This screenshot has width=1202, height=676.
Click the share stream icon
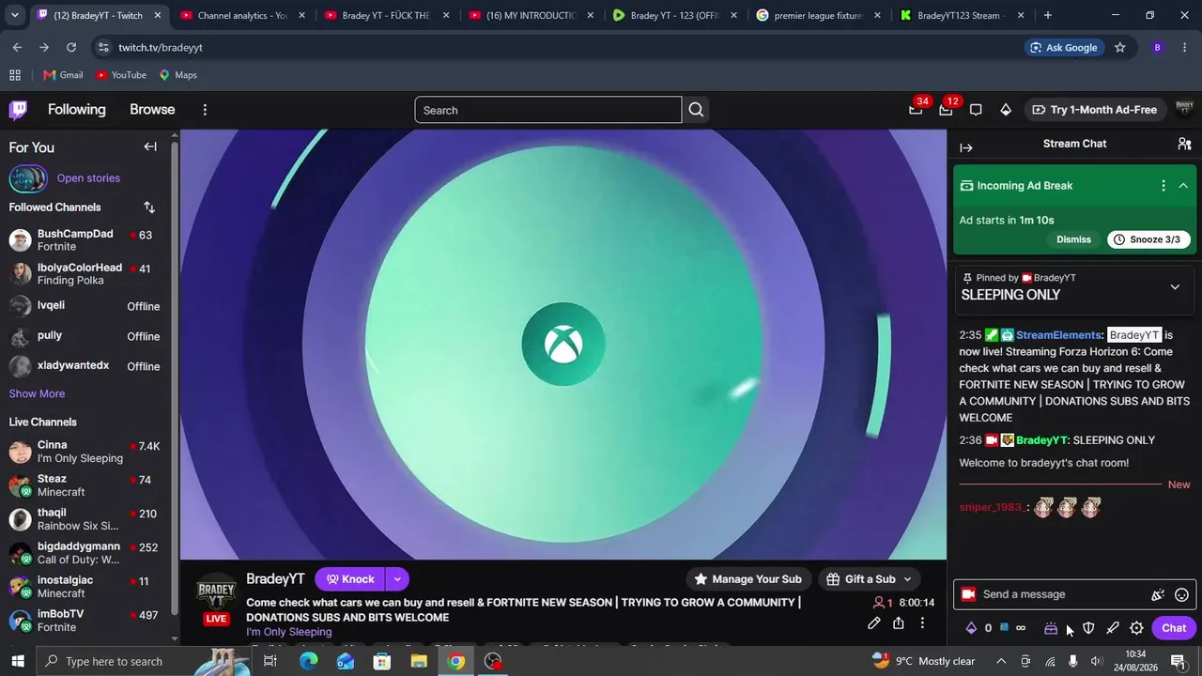click(899, 623)
